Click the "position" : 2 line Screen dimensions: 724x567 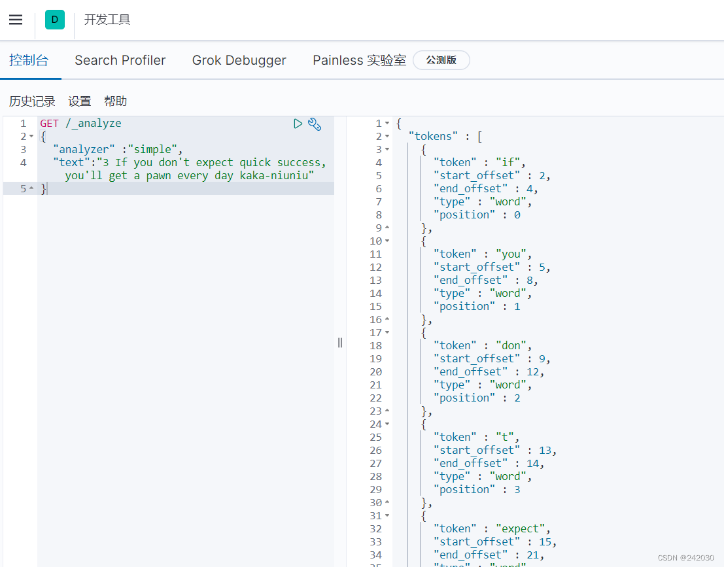pyautogui.click(x=477, y=398)
